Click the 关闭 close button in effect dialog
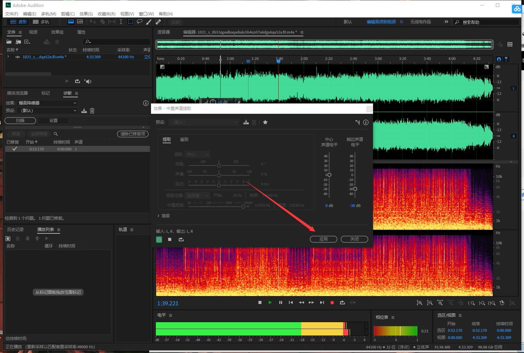This screenshot has width=524, height=353. (x=354, y=239)
